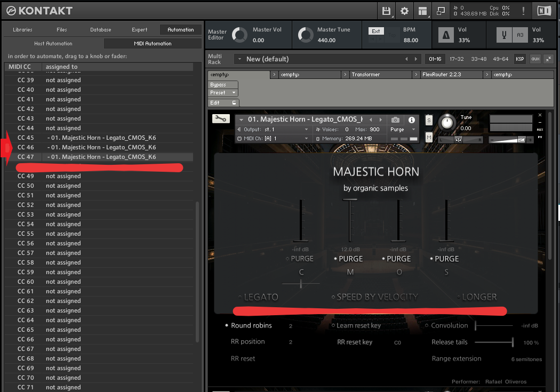
Task: Enable Learn reset key
Action: 356,325
